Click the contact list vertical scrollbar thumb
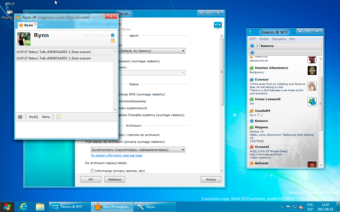This screenshot has width=340, height=212. [x=321, y=104]
